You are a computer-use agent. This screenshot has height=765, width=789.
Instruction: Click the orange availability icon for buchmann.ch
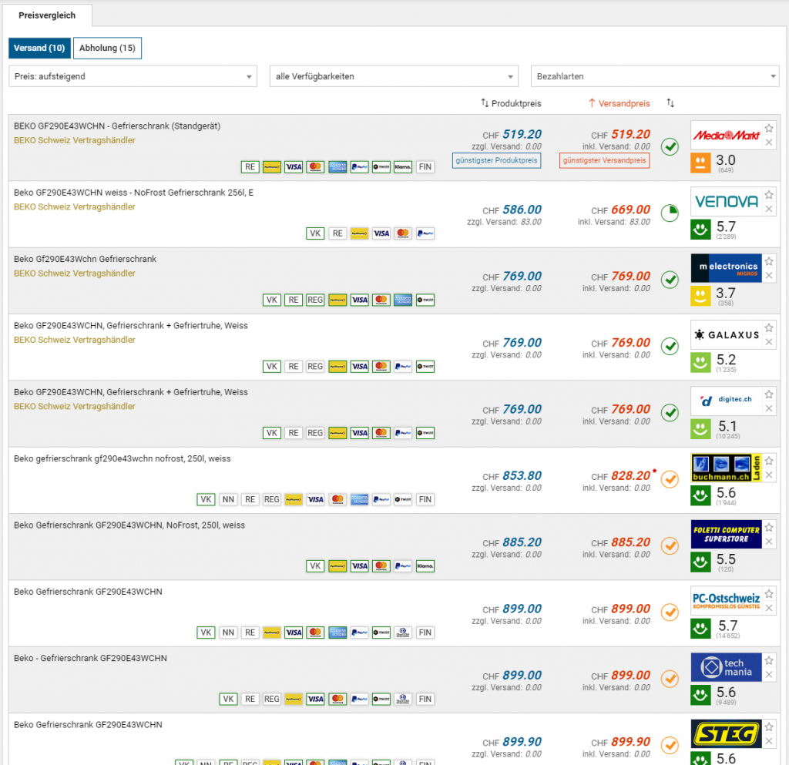[670, 479]
